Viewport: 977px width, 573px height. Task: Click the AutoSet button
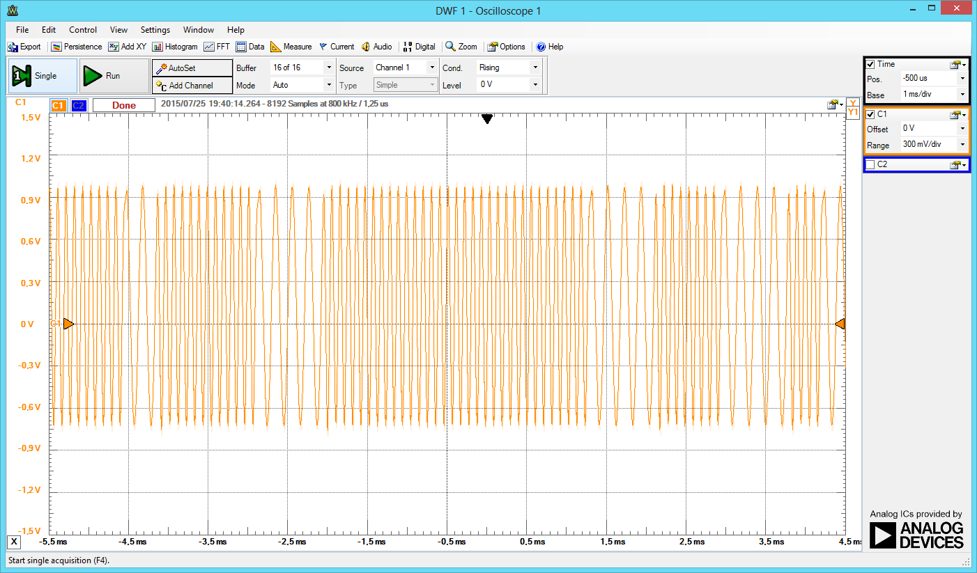pos(192,68)
